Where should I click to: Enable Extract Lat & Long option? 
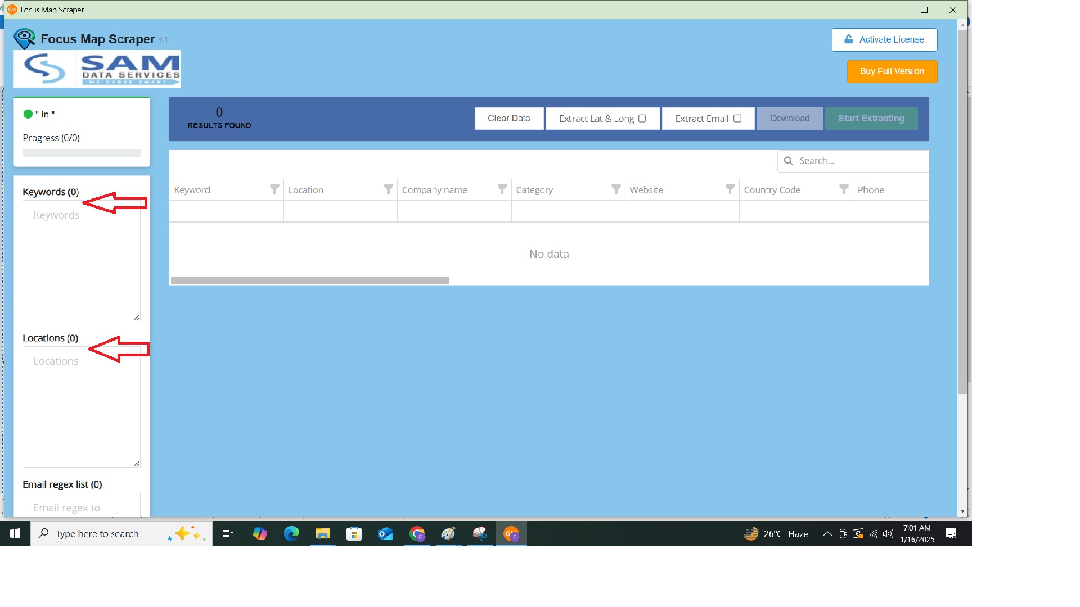click(643, 118)
